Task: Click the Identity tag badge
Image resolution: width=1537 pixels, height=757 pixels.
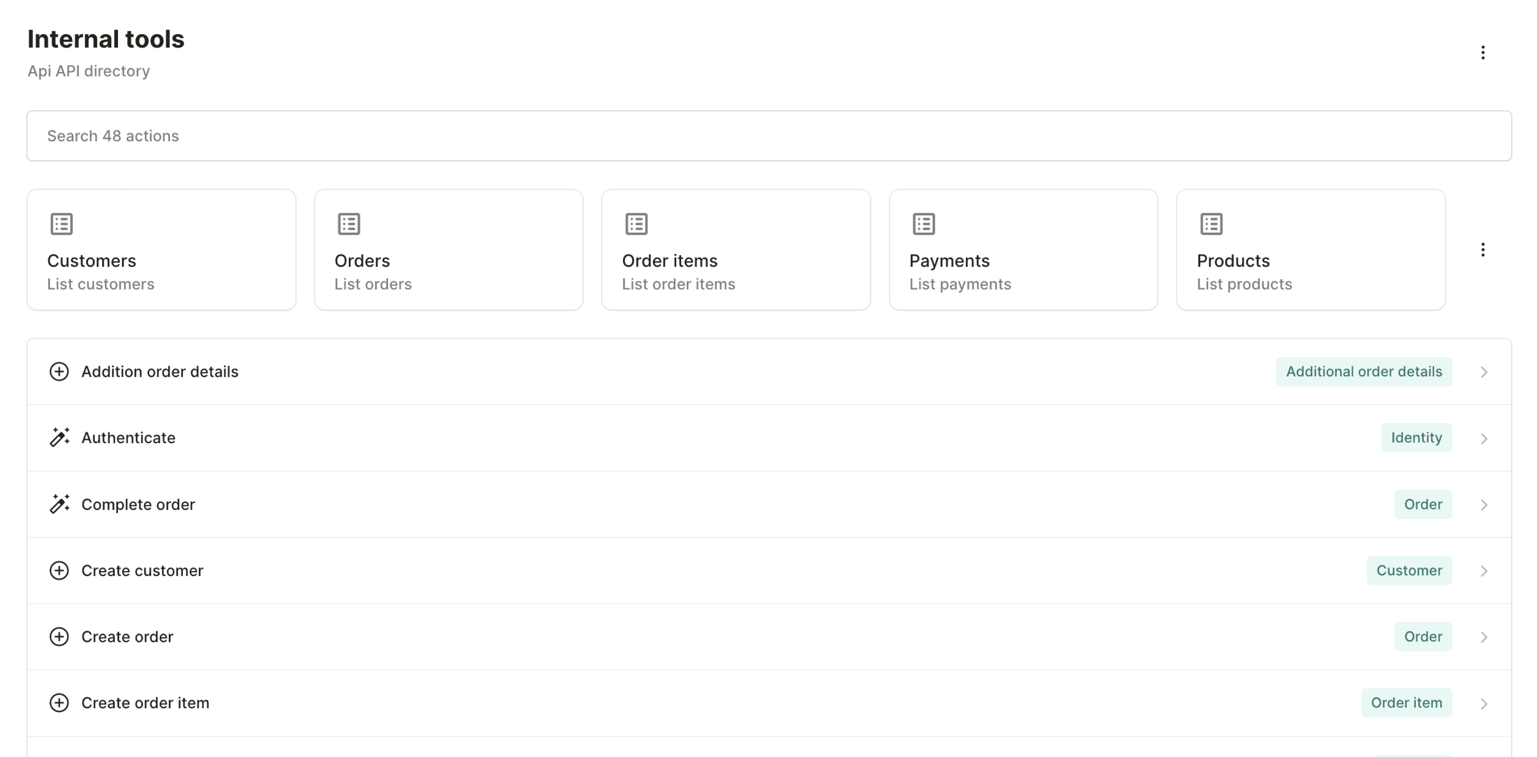Action: pos(1416,438)
